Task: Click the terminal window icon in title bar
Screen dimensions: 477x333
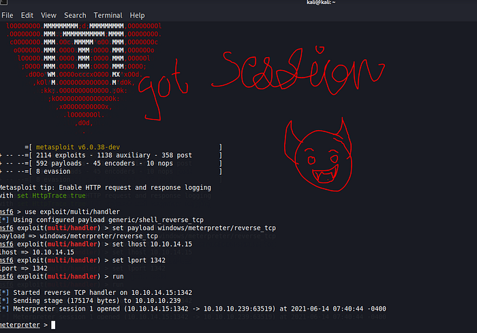Action: click(x=3, y=2)
